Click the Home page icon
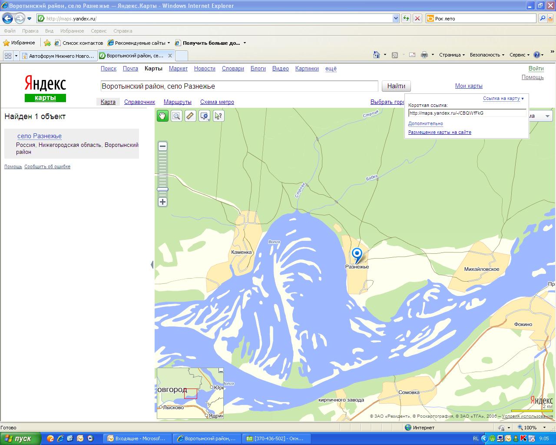Image resolution: width=556 pixels, height=445 pixels. point(377,55)
